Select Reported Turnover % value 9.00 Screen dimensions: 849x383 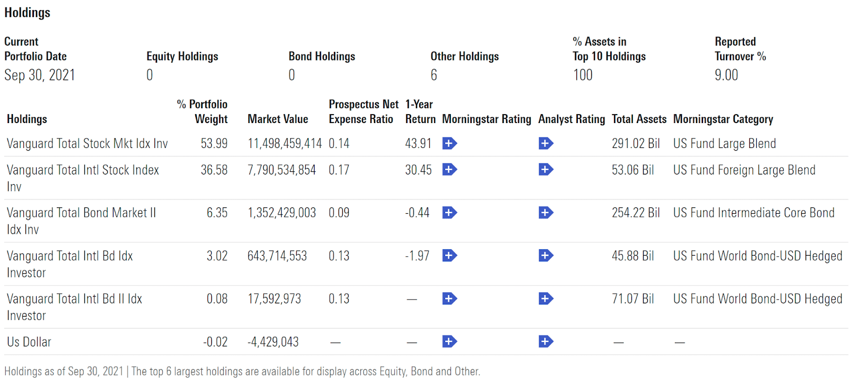(x=726, y=75)
